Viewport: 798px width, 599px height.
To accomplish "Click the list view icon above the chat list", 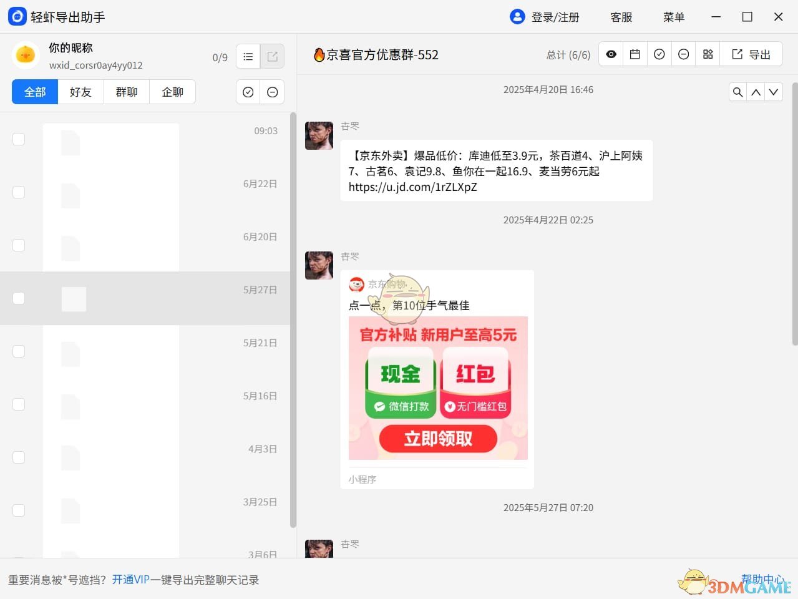I will pyautogui.click(x=248, y=56).
